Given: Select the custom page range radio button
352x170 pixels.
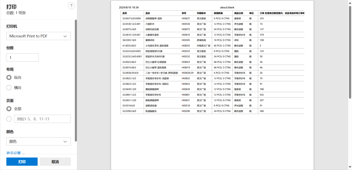Looking at the screenshot, I should pyautogui.click(x=9, y=119).
